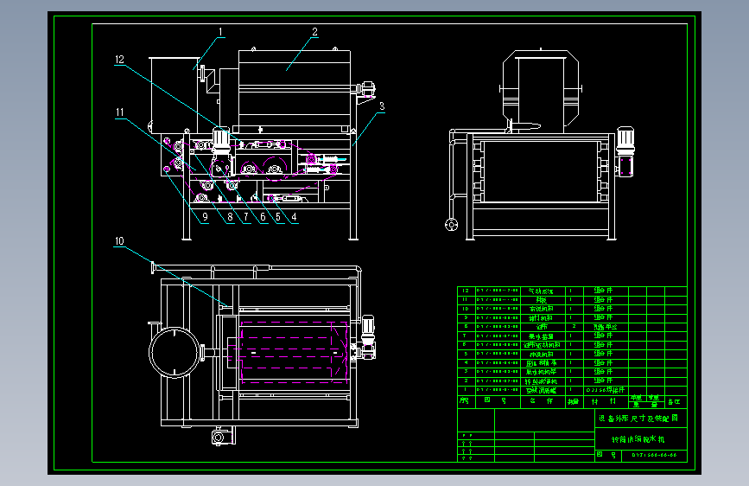Click callout number 7 under the front view

point(246,217)
